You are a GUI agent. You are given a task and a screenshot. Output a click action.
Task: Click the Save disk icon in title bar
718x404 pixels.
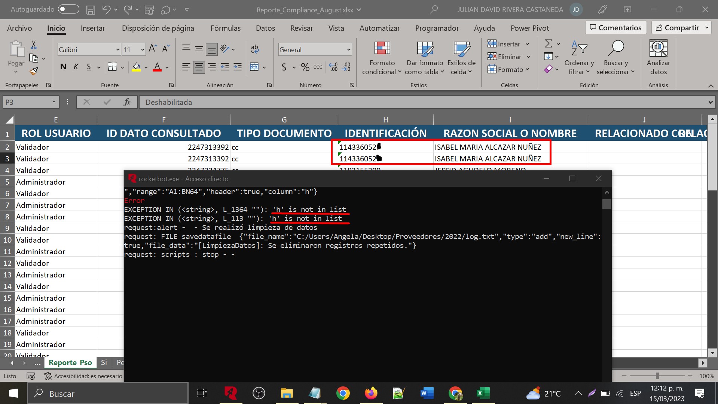[91, 10]
